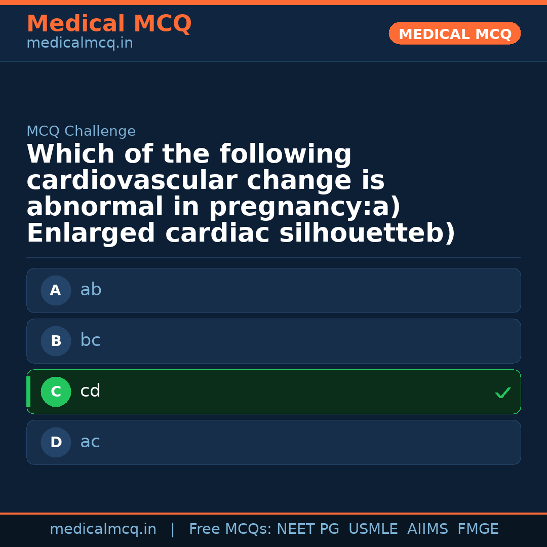Click the green highlight bar beside option C
Image resolution: width=547 pixels, height=547 pixels.
click(x=28, y=392)
